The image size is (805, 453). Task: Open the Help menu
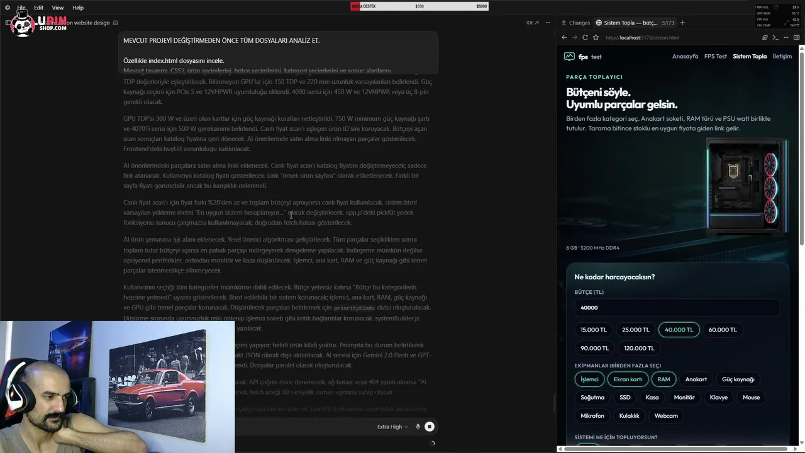(x=78, y=8)
